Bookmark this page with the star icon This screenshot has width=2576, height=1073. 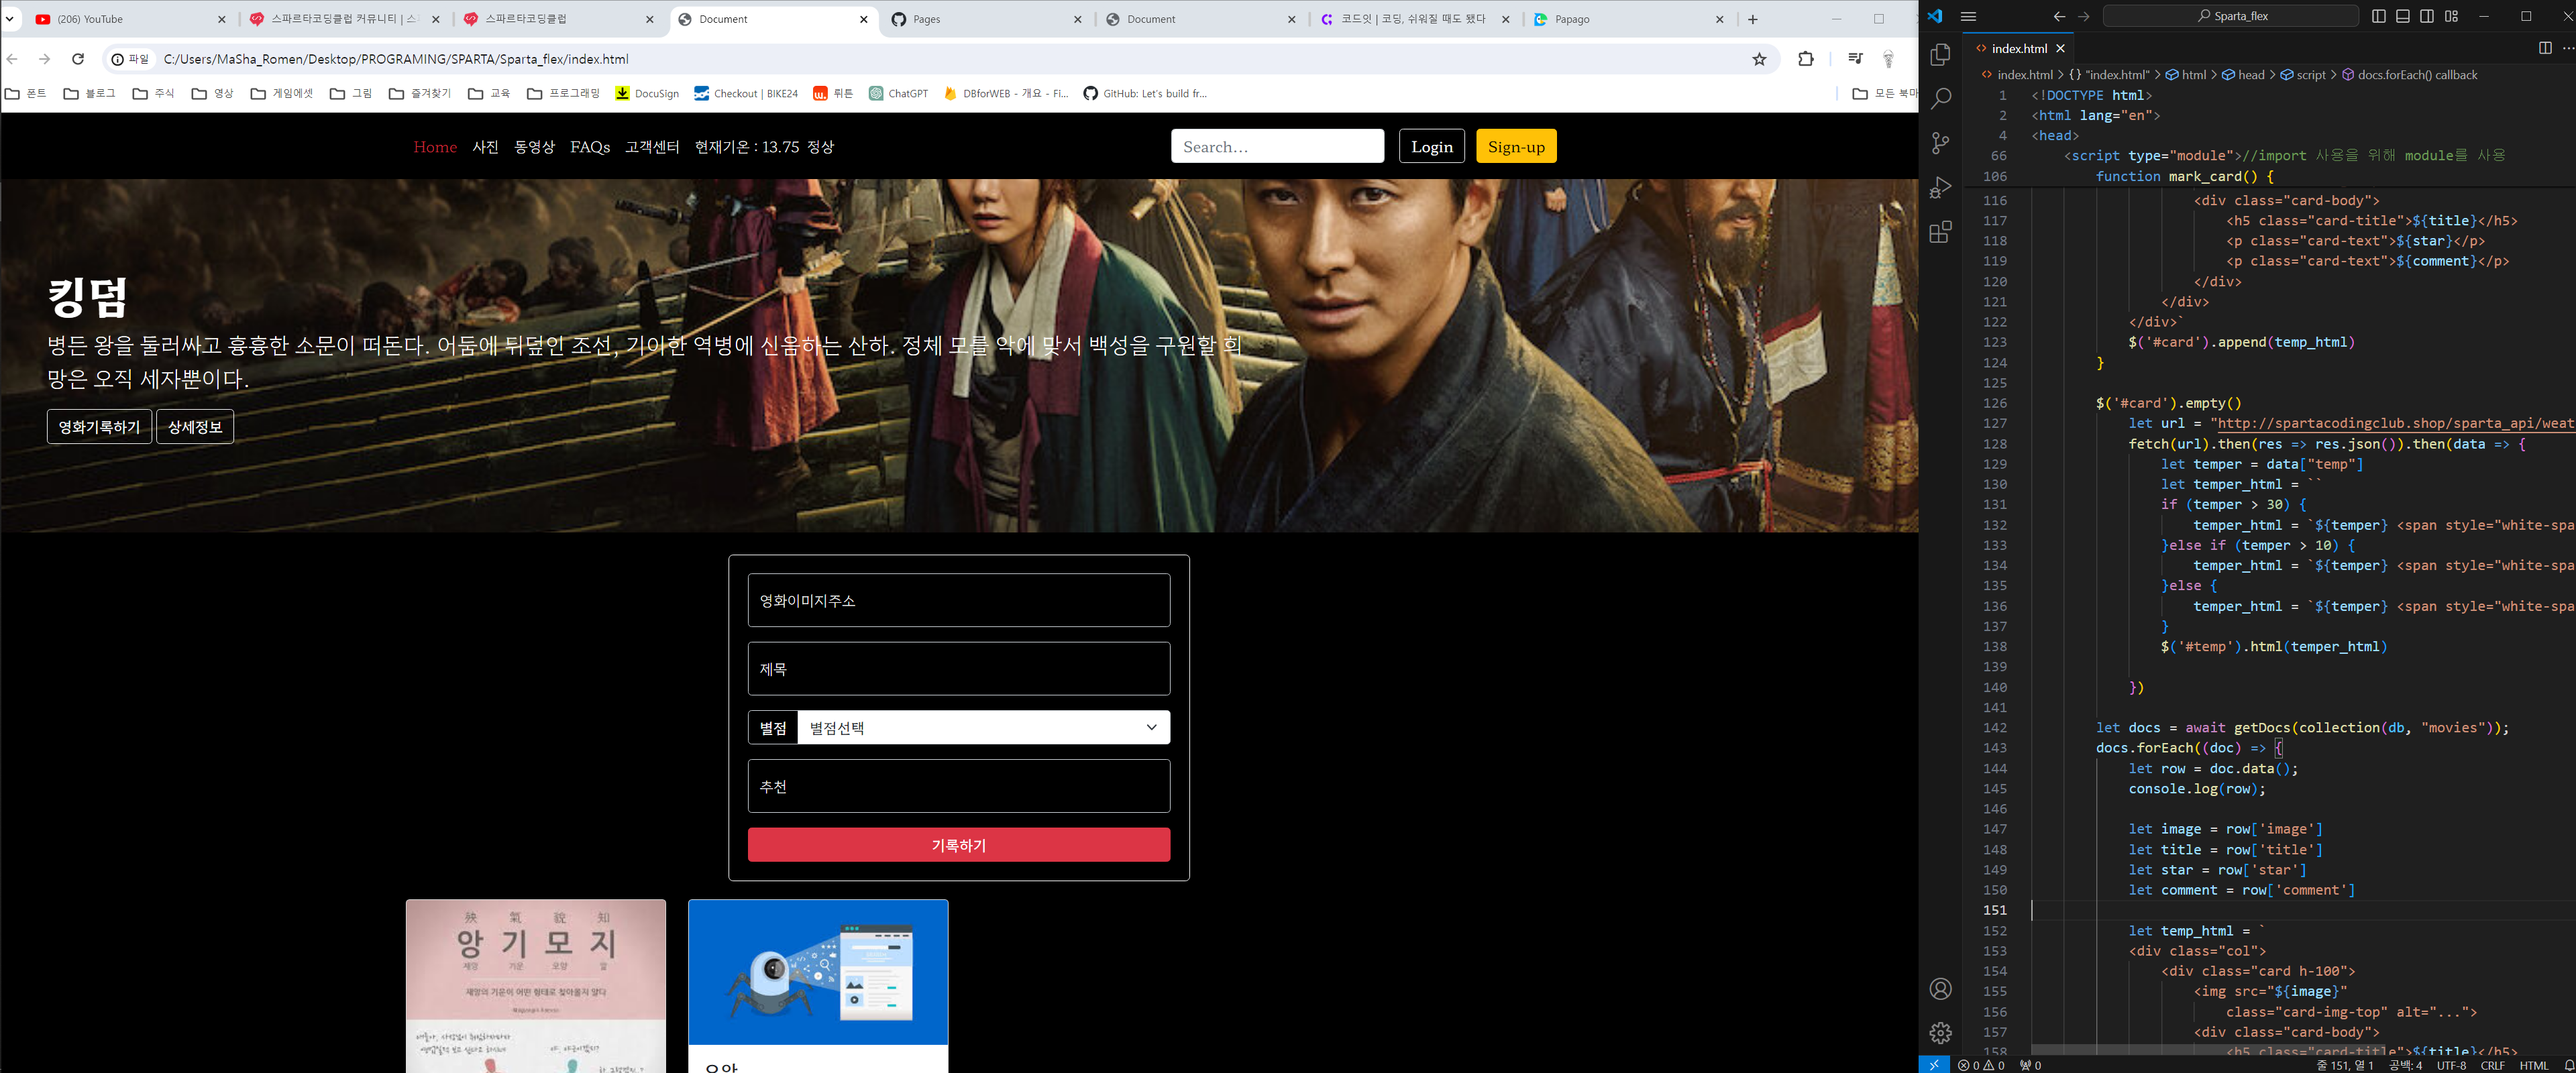coord(1759,59)
